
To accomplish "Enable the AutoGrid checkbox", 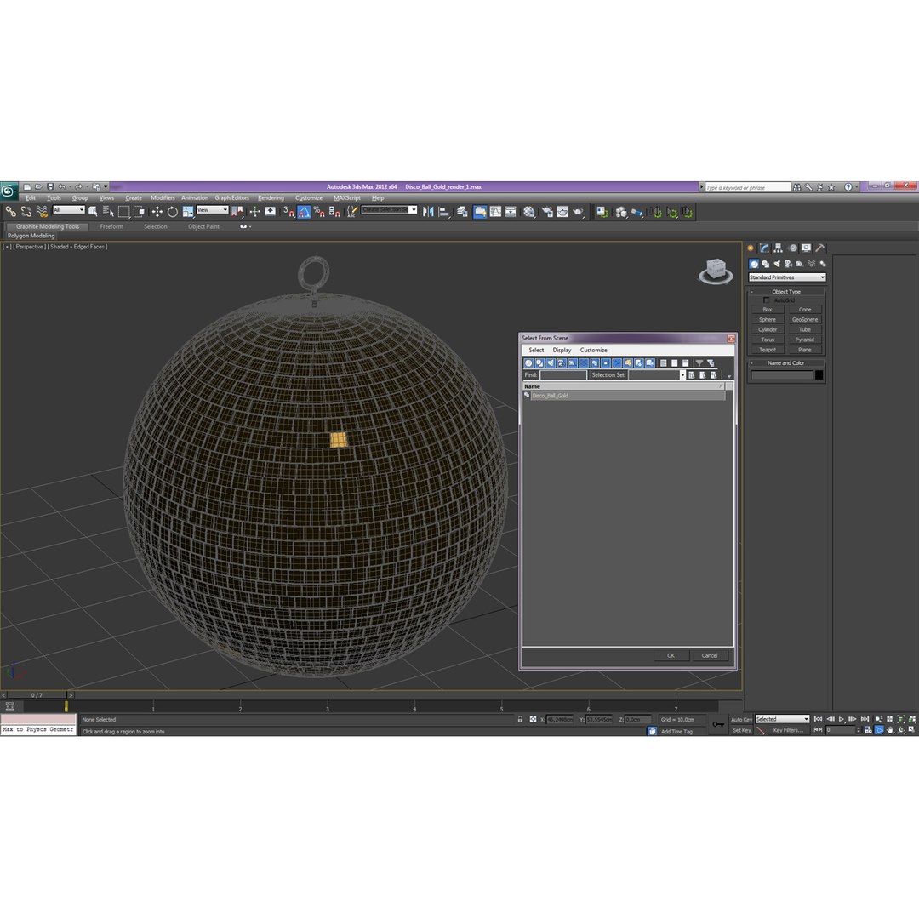I will [x=766, y=300].
